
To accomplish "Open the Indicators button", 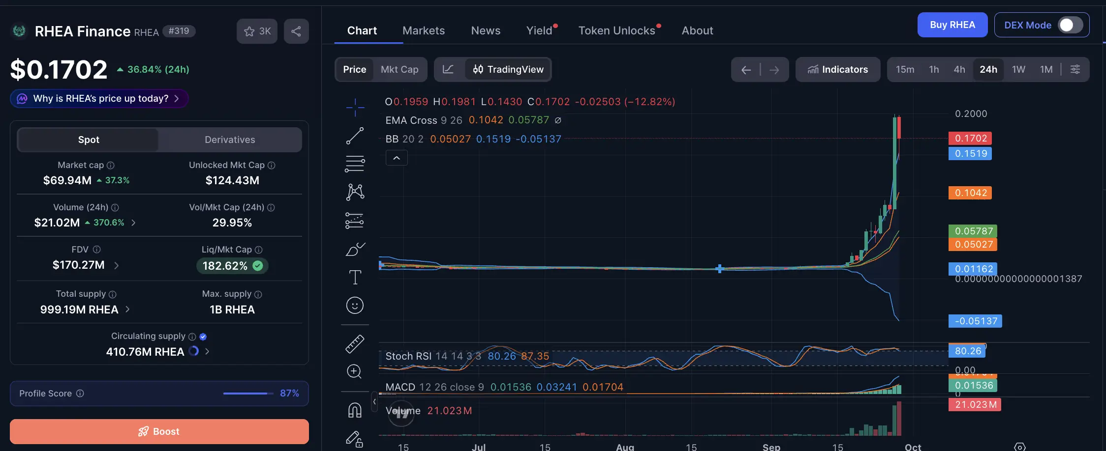I will tap(838, 70).
